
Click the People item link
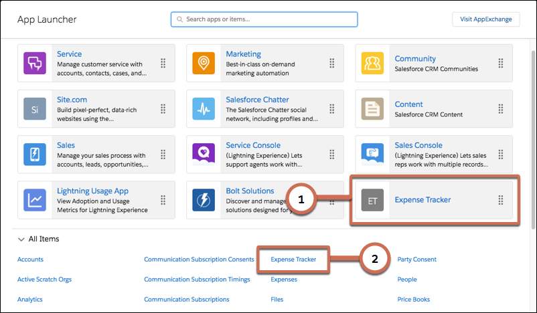pyautogui.click(x=407, y=280)
